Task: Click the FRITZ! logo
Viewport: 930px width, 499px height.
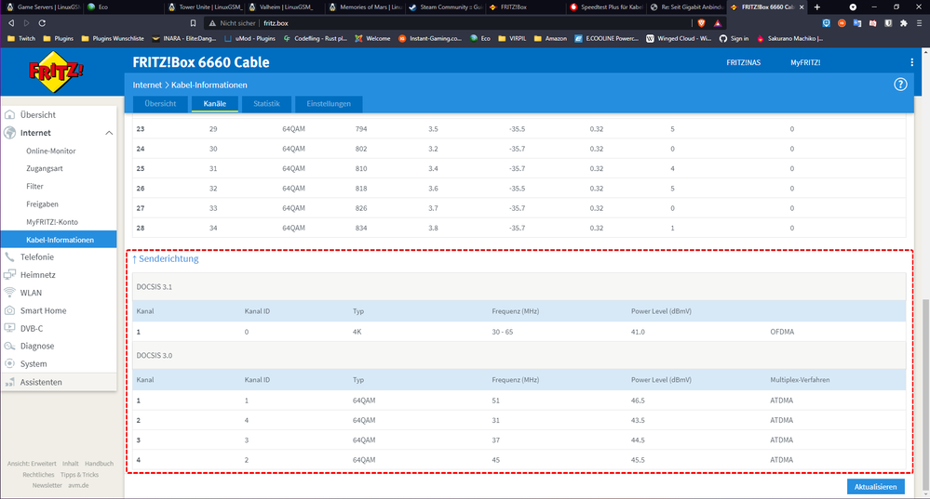Action: tap(57, 72)
